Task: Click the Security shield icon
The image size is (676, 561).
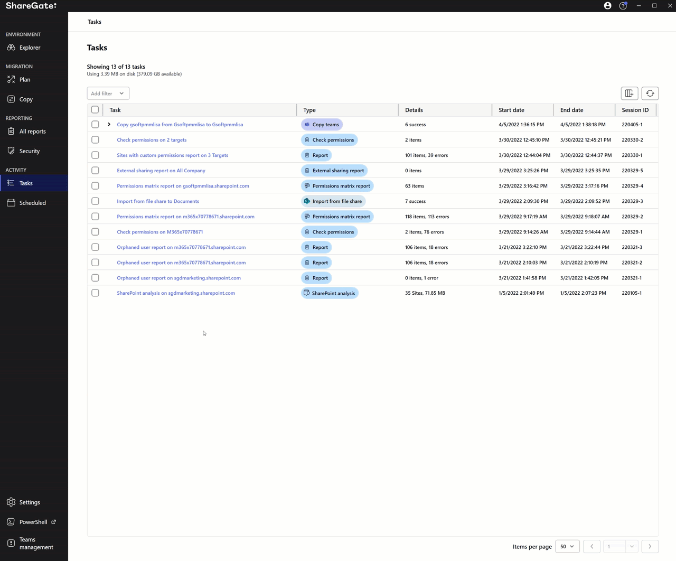Action: 11,151
